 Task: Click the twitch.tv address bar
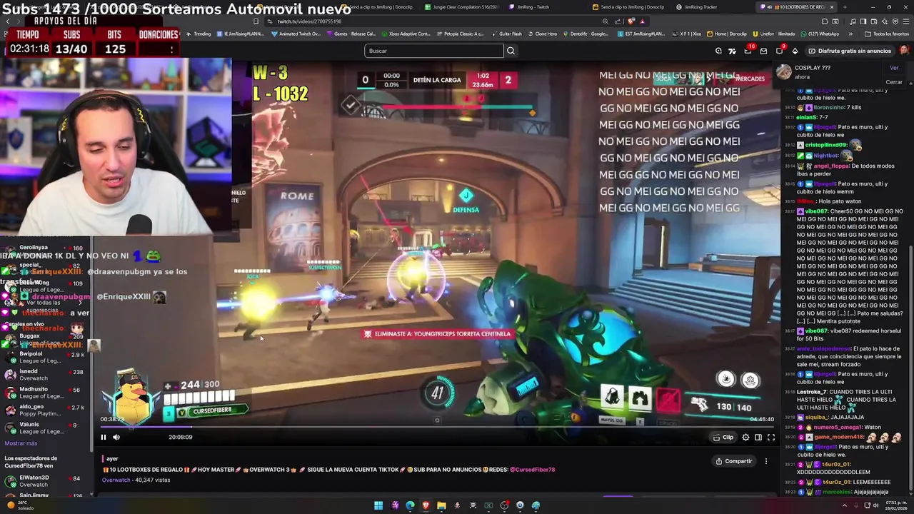(428, 21)
